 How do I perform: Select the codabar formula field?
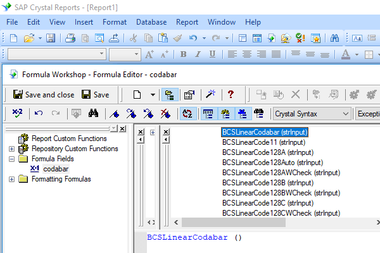[56, 169]
